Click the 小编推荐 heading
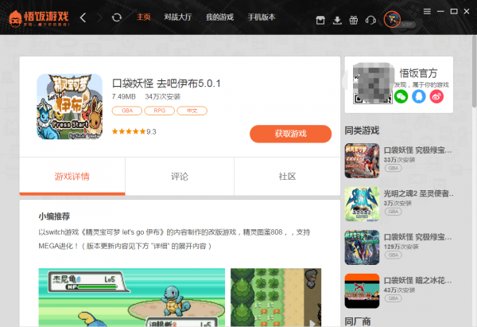The height and width of the screenshot is (327, 477). 54,216
